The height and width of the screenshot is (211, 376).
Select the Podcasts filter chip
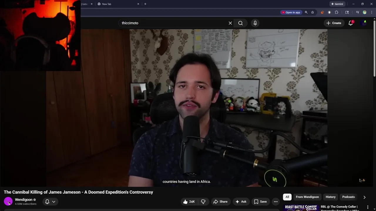349,197
